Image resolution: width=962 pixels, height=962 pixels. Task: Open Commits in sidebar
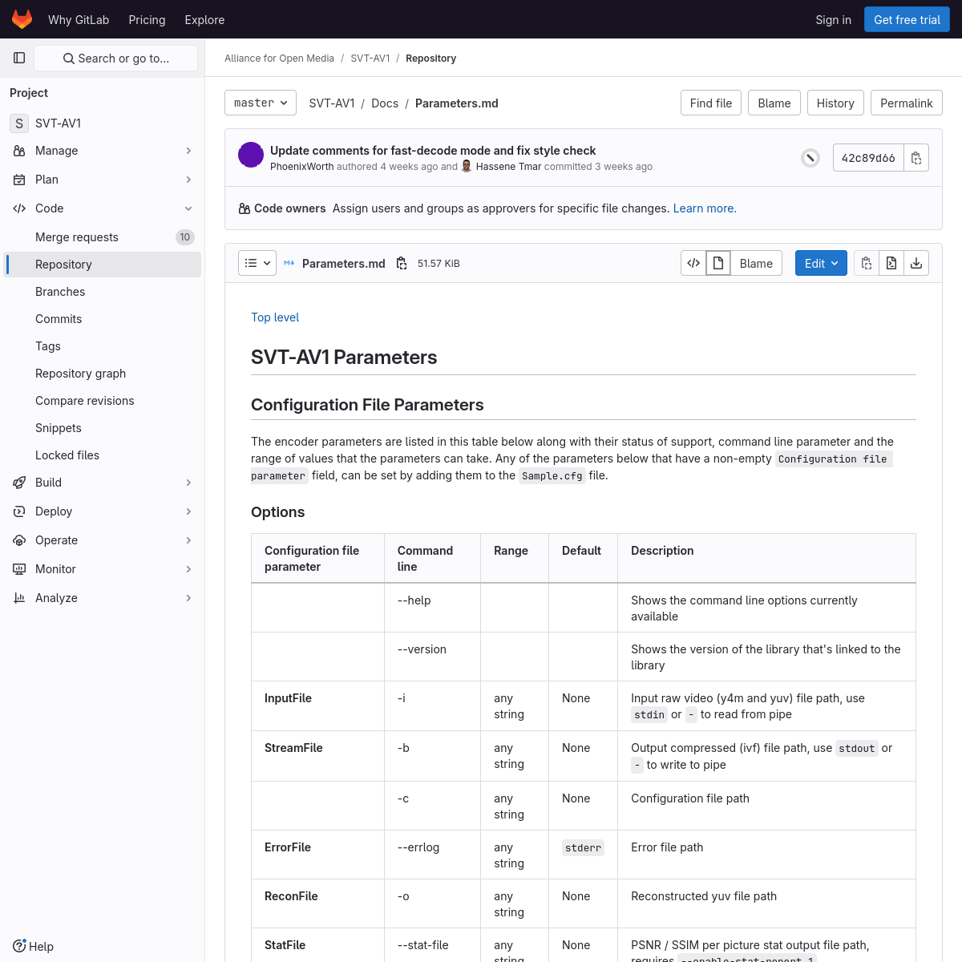click(x=103, y=319)
